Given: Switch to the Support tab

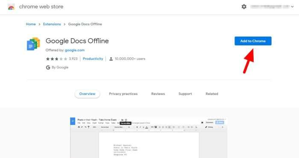Looking at the screenshot, I should (x=185, y=94).
